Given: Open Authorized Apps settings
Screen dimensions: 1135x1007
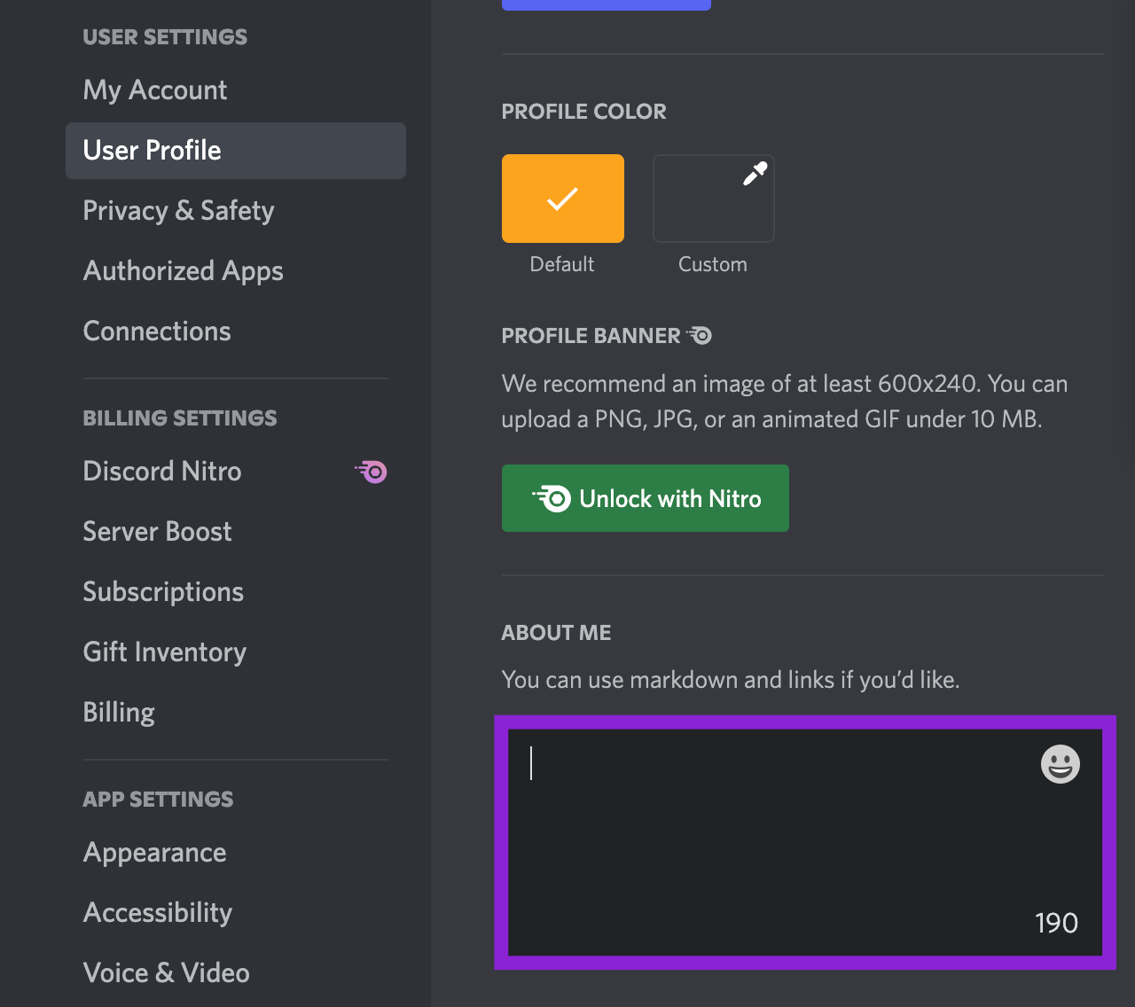Looking at the screenshot, I should (x=183, y=271).
